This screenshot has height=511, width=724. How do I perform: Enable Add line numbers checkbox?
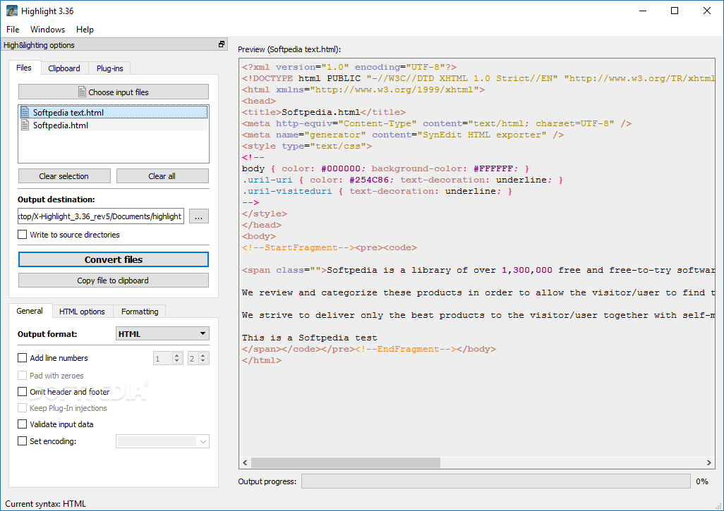click(x=22, y=357)
